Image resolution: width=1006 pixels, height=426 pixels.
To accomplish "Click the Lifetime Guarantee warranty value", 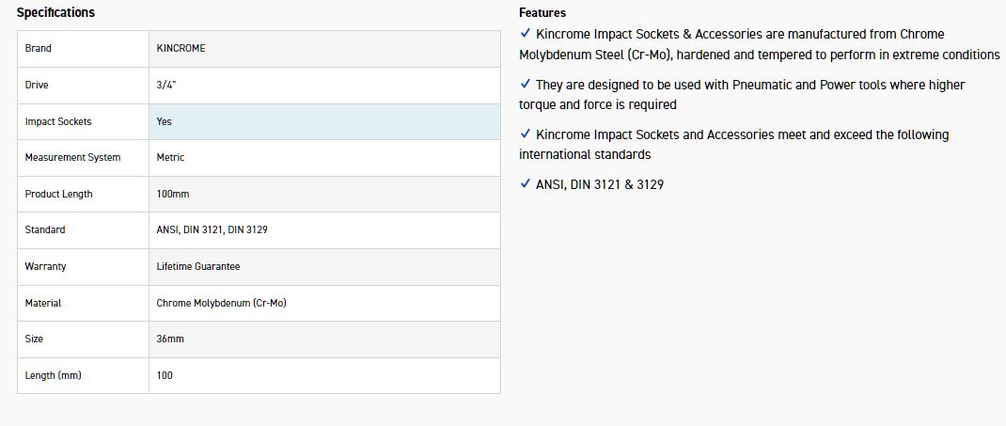I will coord(198,266).
